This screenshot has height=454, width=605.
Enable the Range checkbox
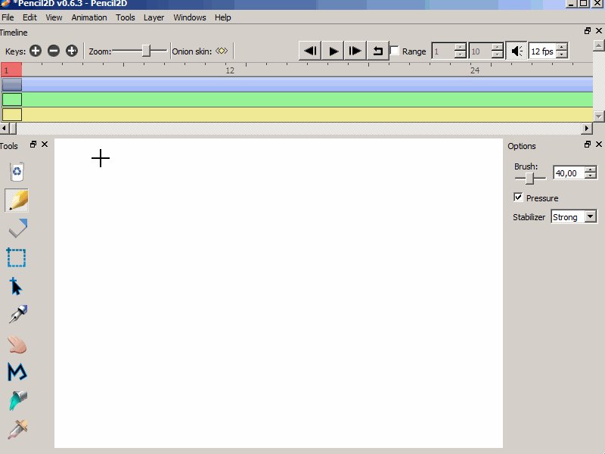point(394,51)
